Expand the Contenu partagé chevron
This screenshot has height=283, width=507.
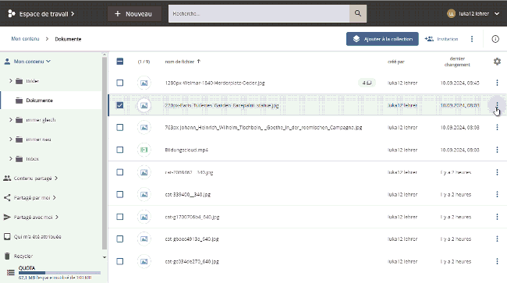tap(56, 178)
